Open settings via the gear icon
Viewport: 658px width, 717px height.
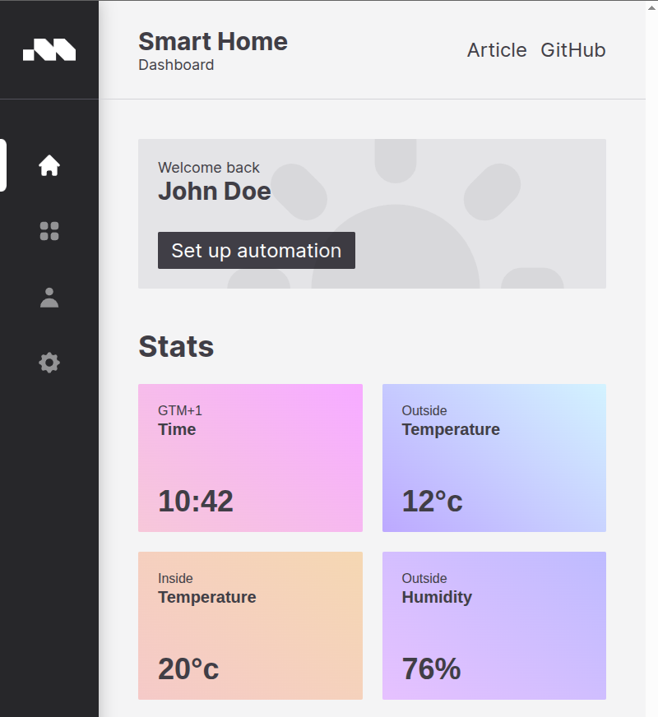point(49,363)
